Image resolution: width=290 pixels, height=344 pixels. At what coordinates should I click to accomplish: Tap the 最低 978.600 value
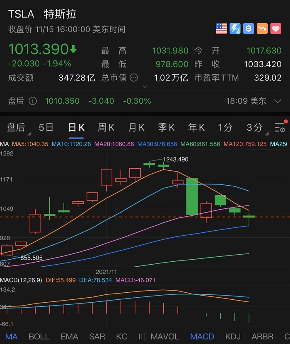tap(172, 64)
